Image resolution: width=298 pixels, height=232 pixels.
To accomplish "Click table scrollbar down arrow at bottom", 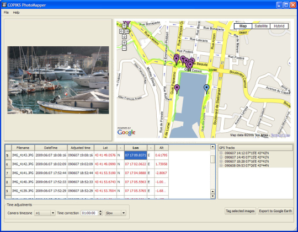I will tap(212, 196).
